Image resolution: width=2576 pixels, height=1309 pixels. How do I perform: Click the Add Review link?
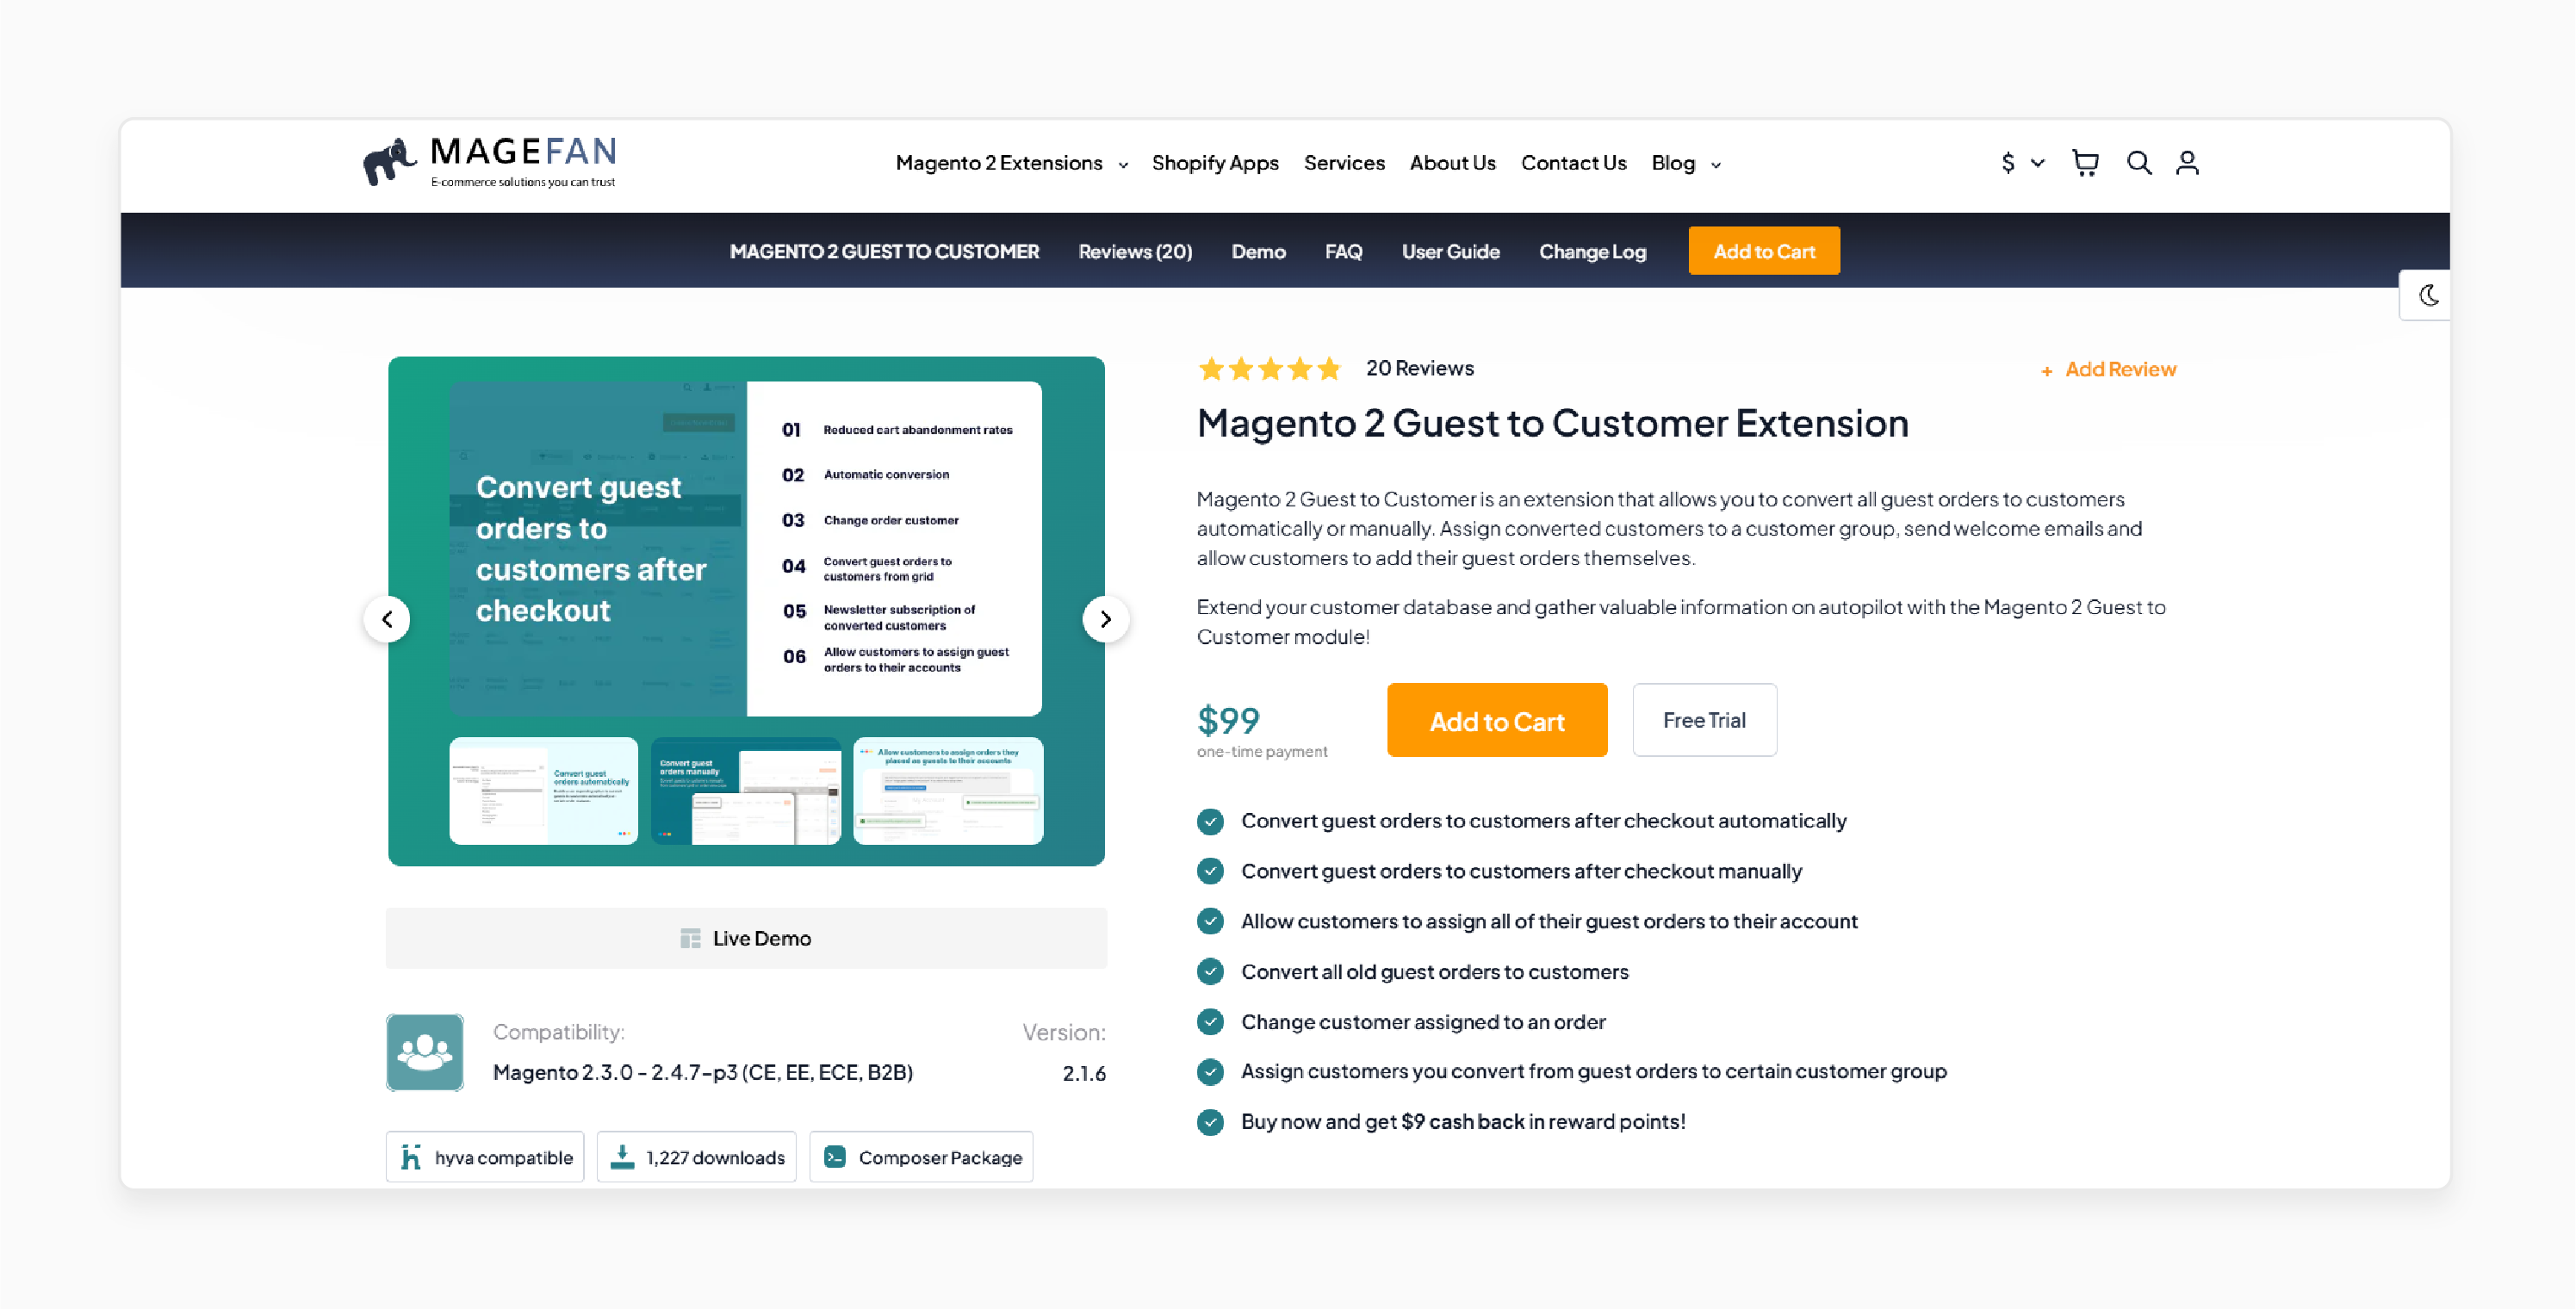point(2120,369)
